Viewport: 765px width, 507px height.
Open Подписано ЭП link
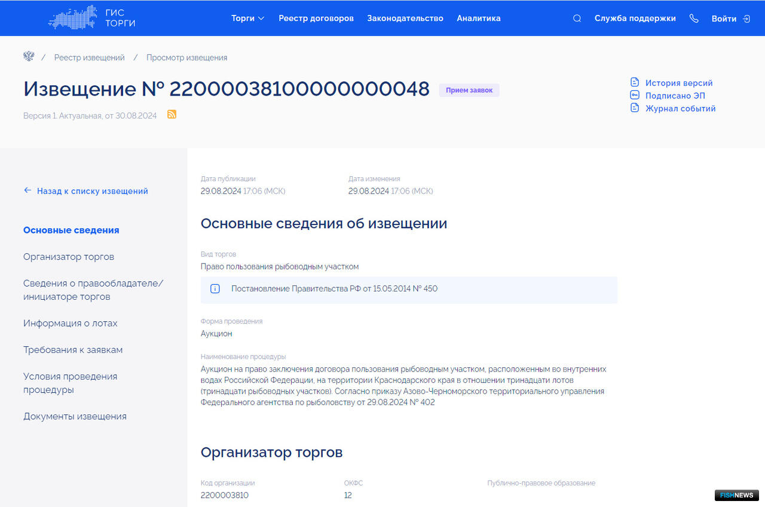coord(675,96)
